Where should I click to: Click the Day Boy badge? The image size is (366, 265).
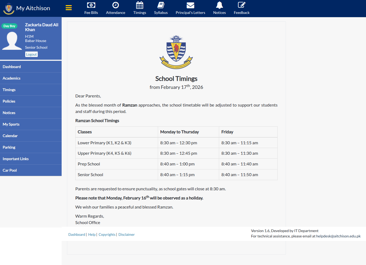pos(9,26)
